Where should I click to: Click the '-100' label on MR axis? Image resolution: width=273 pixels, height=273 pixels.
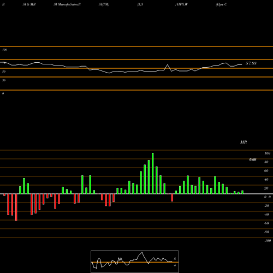tap(268, 241)
